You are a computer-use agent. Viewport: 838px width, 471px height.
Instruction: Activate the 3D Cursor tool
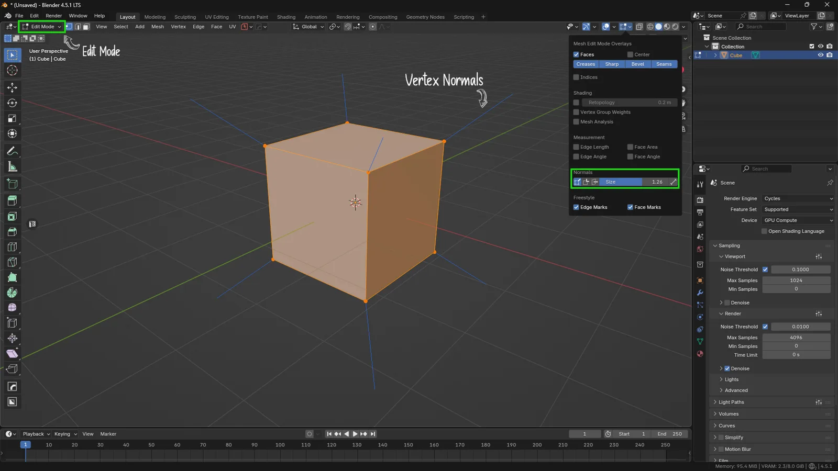[12, 71]
